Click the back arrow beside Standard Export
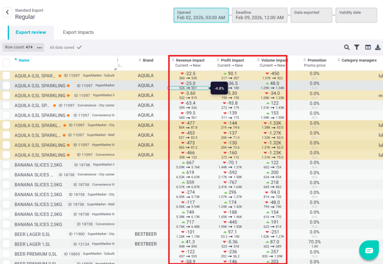 point(7,13)
